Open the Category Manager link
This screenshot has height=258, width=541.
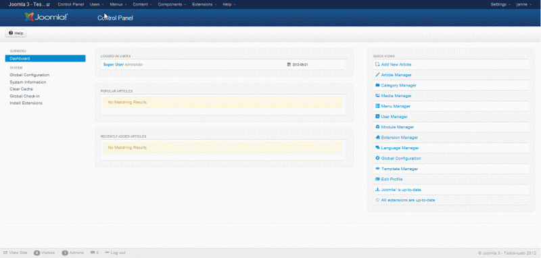click(x=398, y=85)
